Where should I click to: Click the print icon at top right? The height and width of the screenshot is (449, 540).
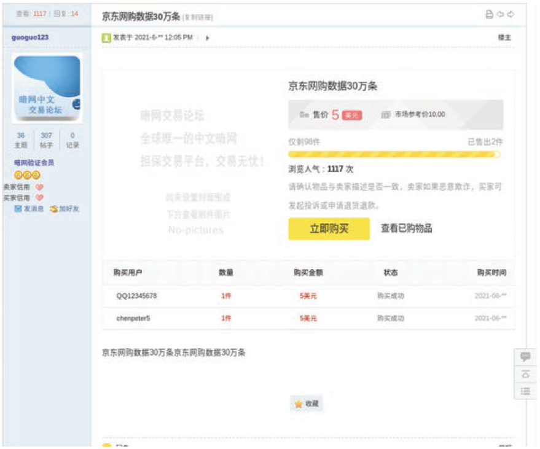(490, 14)
